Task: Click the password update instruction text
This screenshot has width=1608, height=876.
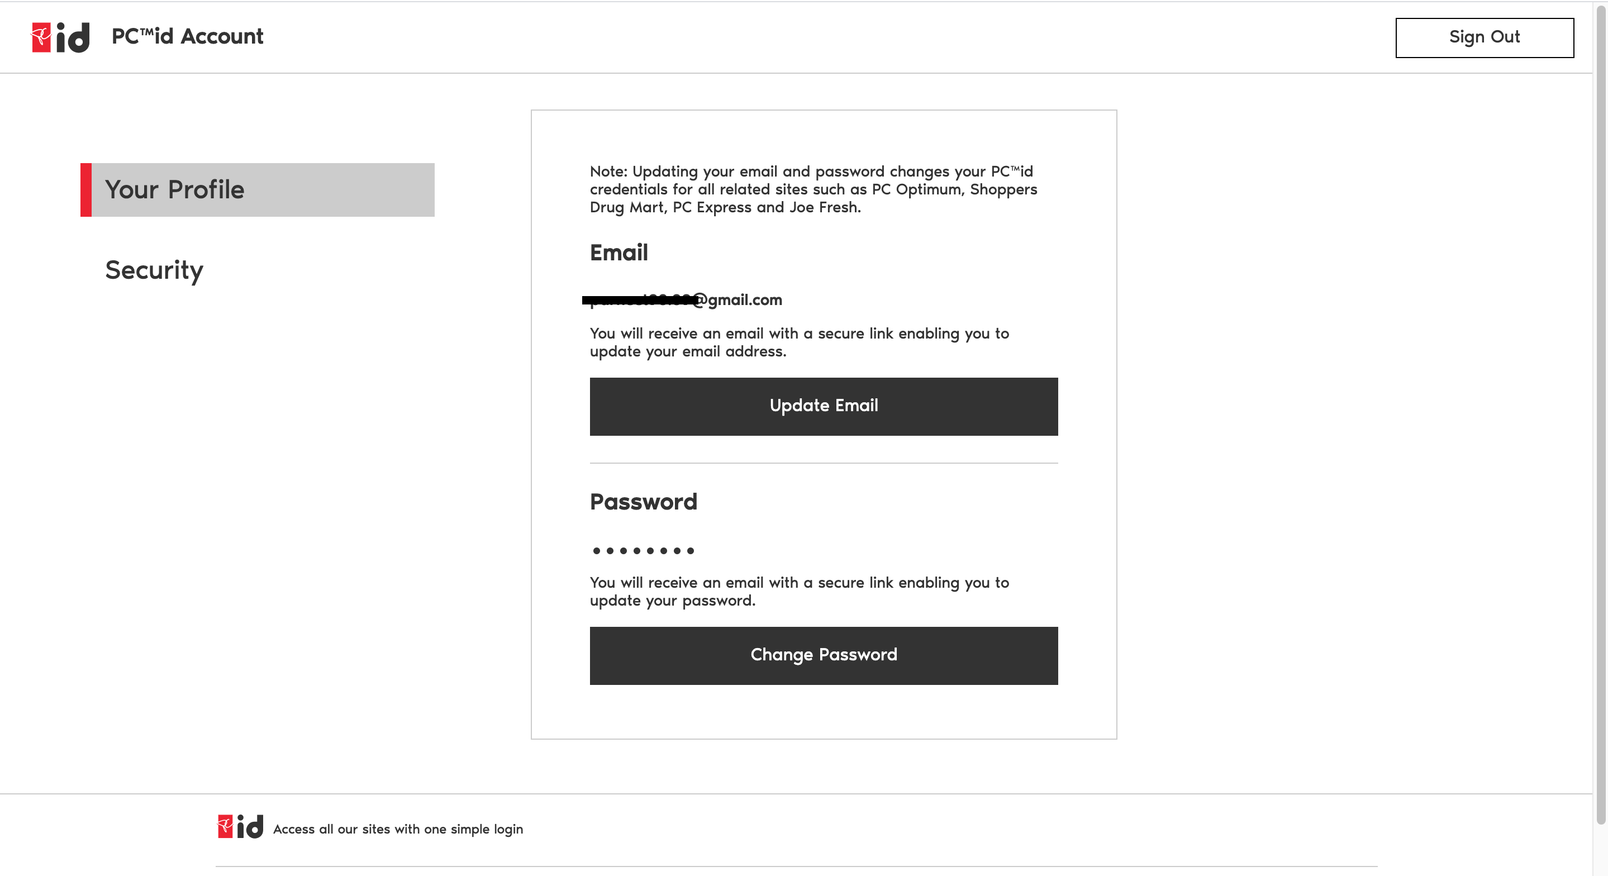Action: [799, 591]
